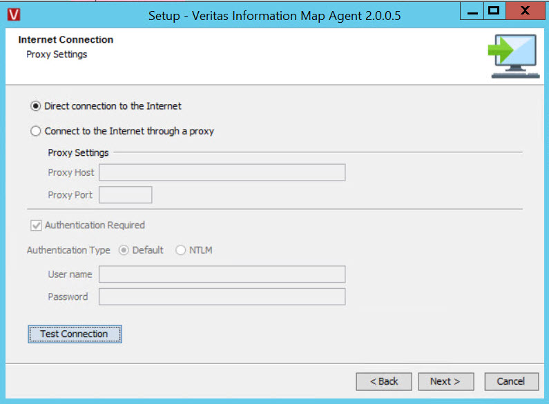Click the Test Connection button
This screenshot has height=404, width=549.
point(75,334)
